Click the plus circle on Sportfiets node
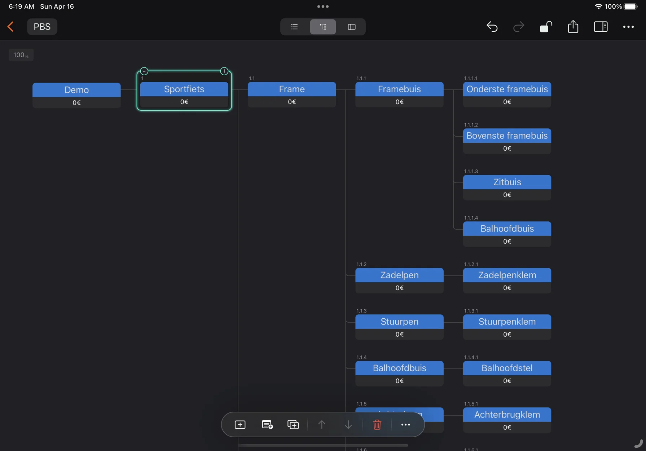This screenshot has height=451, width=646. (x=224, y=71)
